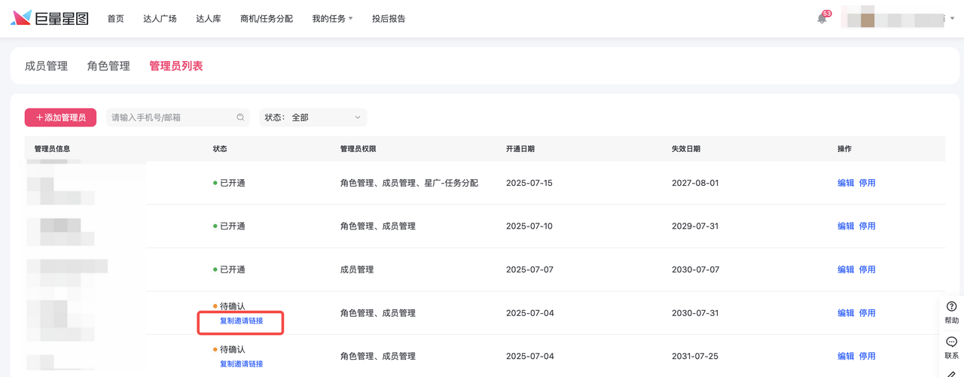Screen dimensions: 964x377
Task: Select the 管理员列表 tab
Action: [x=175, y=66]
